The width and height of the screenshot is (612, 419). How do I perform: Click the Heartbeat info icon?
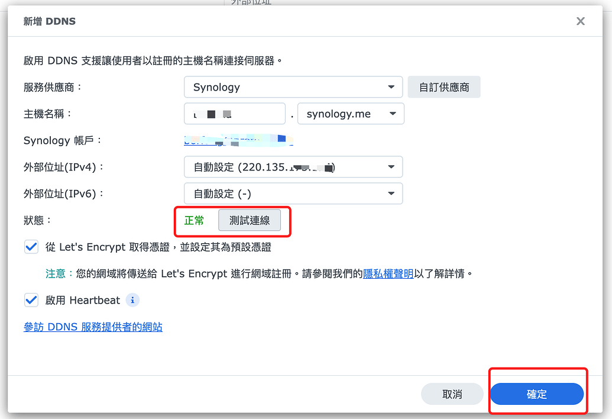pyautogui.click(x=132, y=300)
